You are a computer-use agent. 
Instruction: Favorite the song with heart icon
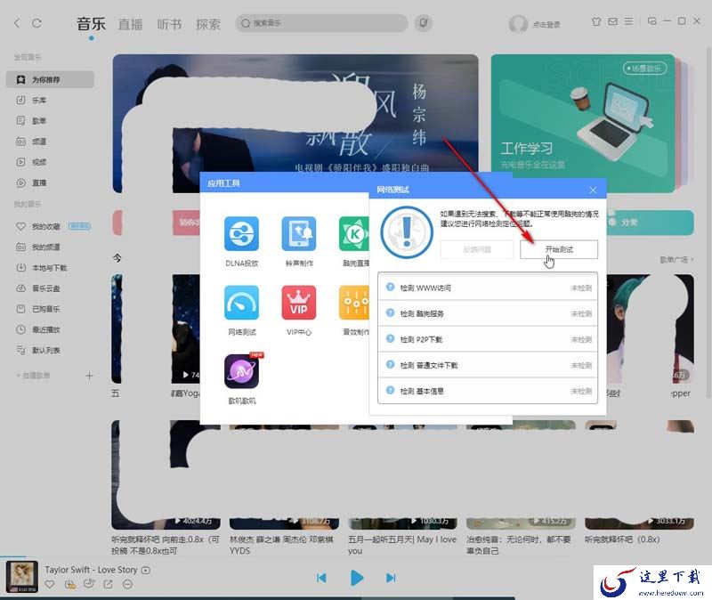50,585
